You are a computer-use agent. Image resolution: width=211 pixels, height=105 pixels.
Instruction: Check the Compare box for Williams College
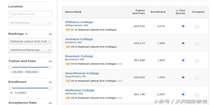197,27
